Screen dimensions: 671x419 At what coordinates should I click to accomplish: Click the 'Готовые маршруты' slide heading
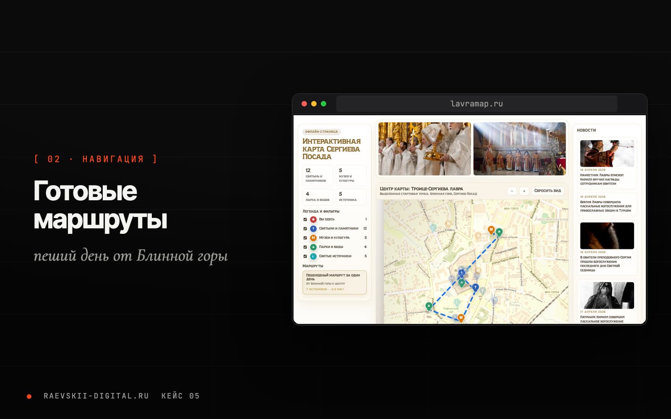click(x=100, y=205)
